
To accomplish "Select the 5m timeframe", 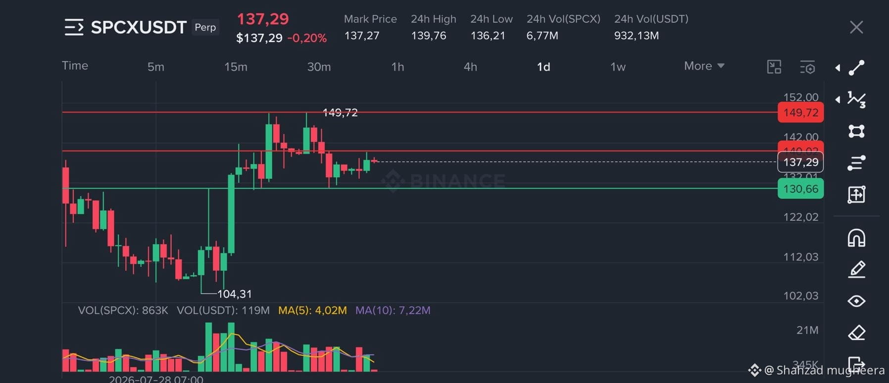I will pos(156,67).
